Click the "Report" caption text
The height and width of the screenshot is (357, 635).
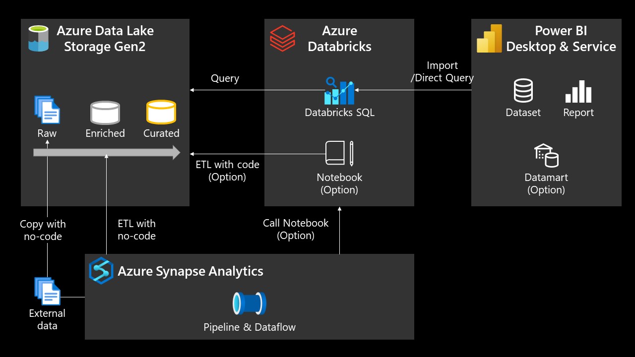578,113
